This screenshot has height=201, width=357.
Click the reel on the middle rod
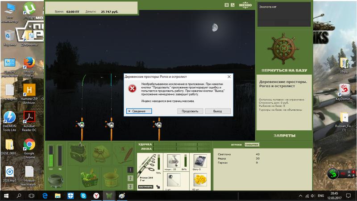tap(110, 124)
